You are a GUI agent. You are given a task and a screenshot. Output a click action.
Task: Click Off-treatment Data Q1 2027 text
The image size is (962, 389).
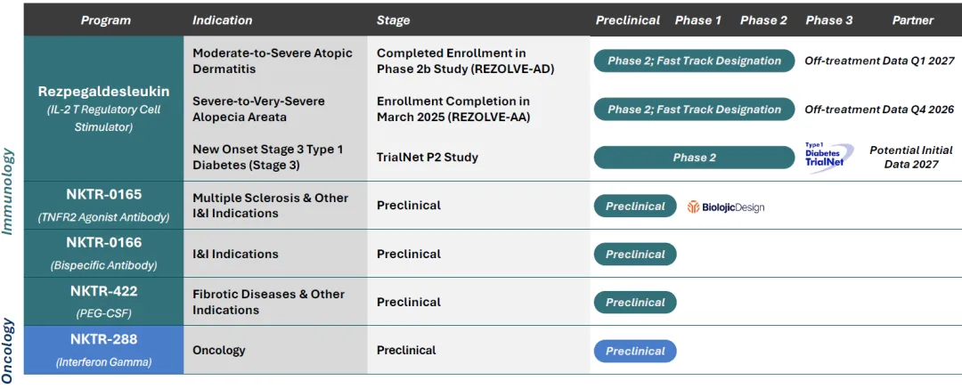(x=879, y=61)
